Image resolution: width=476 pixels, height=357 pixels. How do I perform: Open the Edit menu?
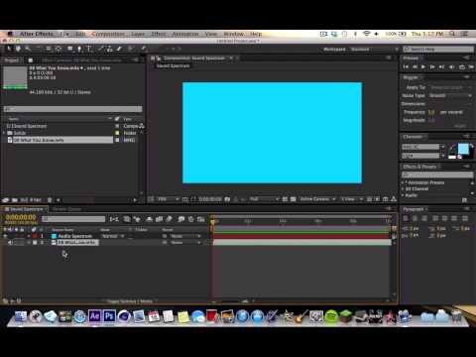tap(80, 34)
